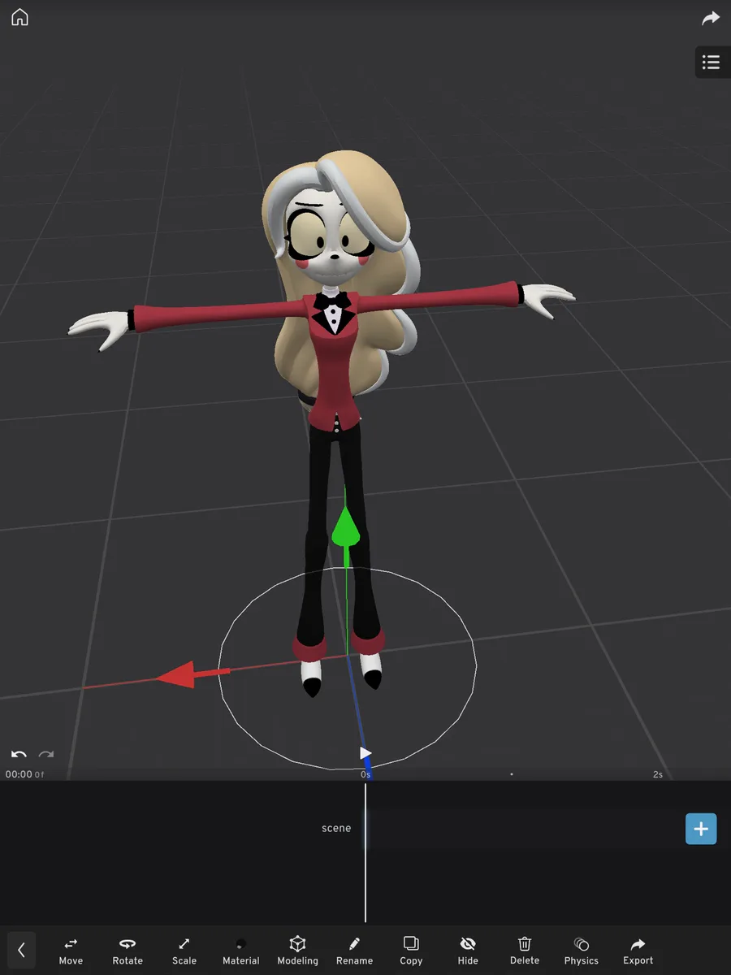Screen dimensions: 731x975
Task: Undo the last action
Action: coord(19,755)
